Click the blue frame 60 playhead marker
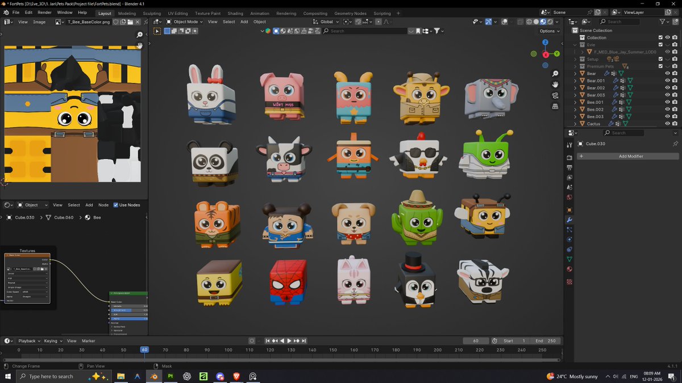The width and height of the screenshot is (682, 383). point(144,350)
